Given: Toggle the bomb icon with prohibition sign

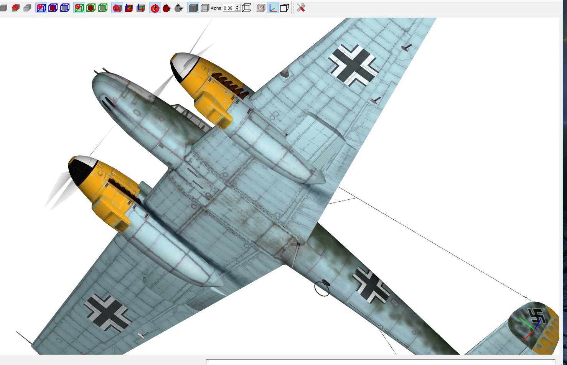Looking at the screenshot, I should [155, 8].
